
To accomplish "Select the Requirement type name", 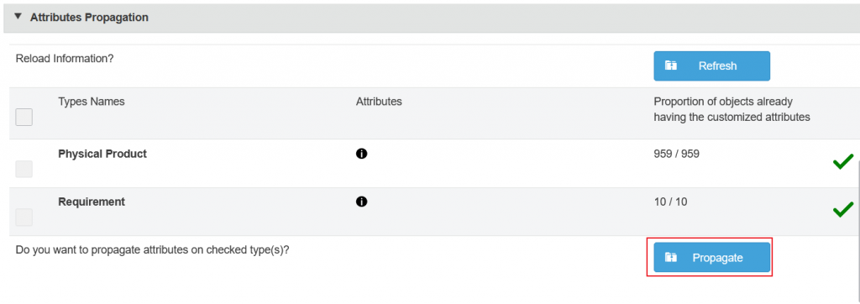I will [x=92, y=202].
